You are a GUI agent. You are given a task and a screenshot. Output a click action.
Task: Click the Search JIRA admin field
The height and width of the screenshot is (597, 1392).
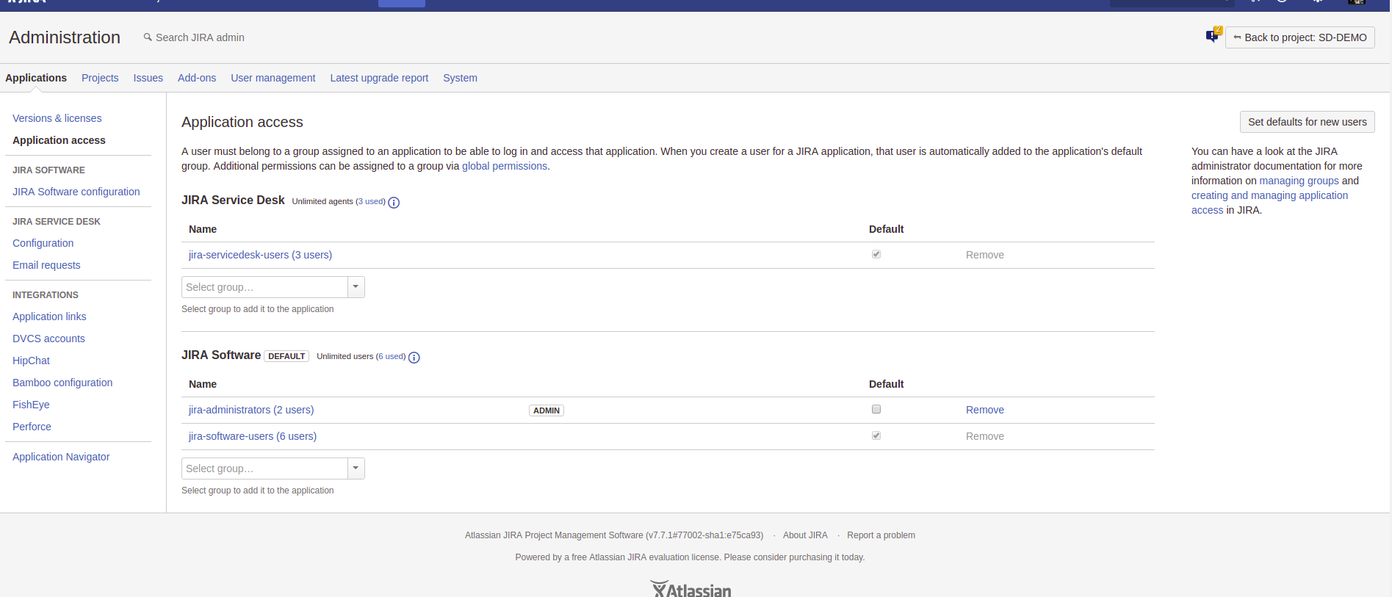pos(200,37)
